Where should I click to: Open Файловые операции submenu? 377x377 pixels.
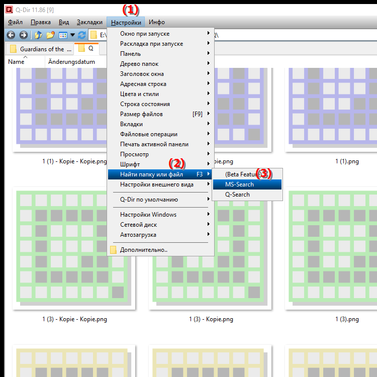click(x=160, y=134)
